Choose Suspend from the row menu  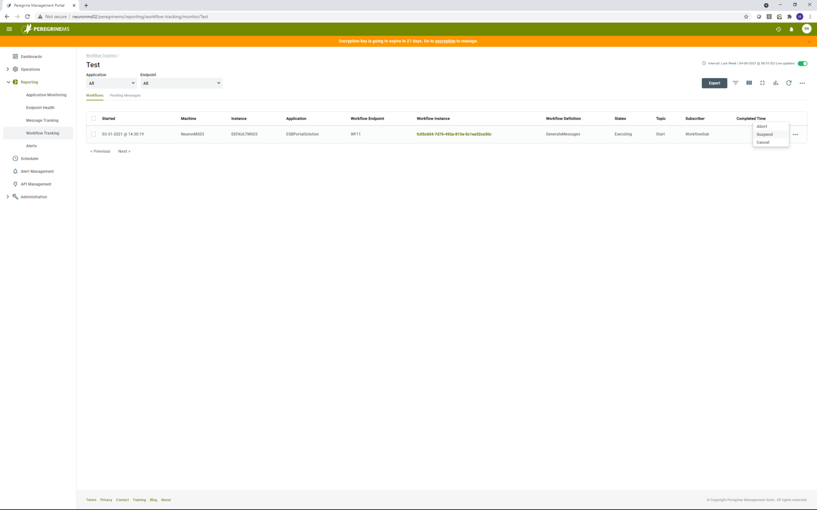pos(764,134)
